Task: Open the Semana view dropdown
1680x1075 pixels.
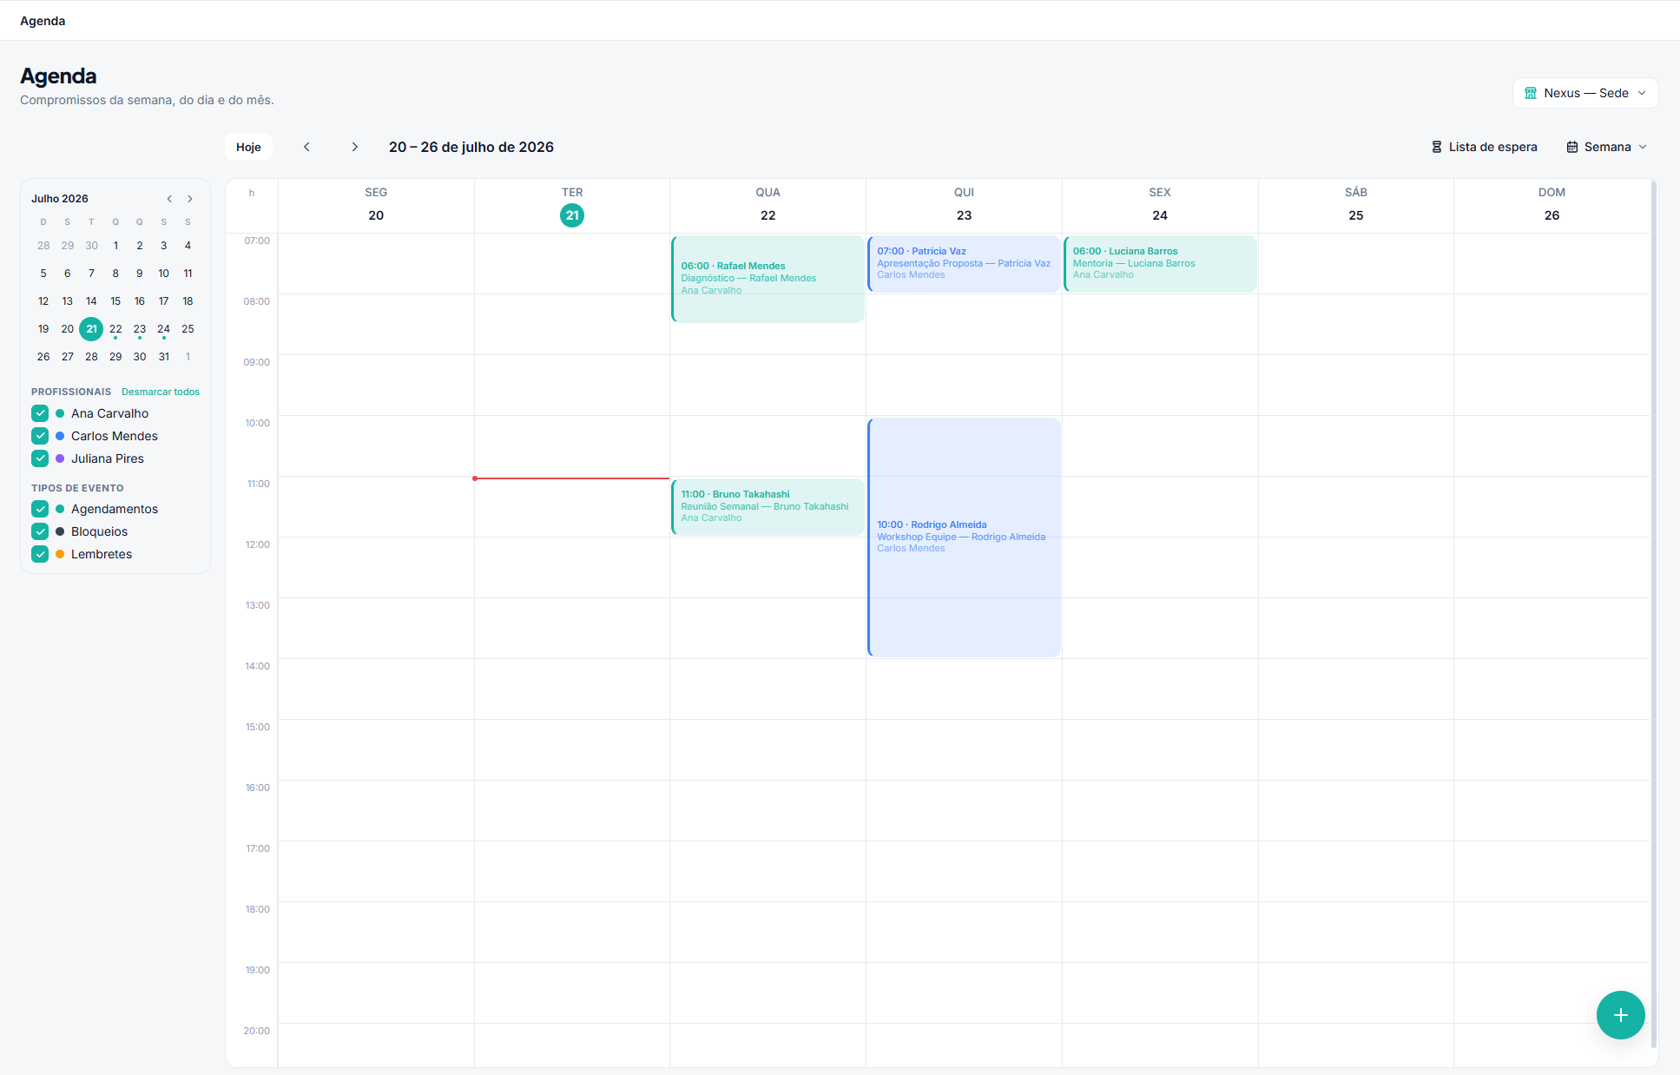Action: coord(1607,147)
